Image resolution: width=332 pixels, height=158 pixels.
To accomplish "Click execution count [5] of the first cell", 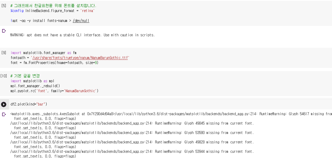I will (4, 5).
